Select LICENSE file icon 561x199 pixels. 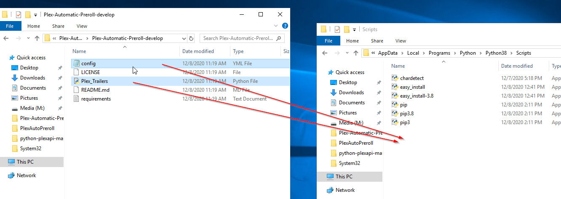(x=76, y=72)
